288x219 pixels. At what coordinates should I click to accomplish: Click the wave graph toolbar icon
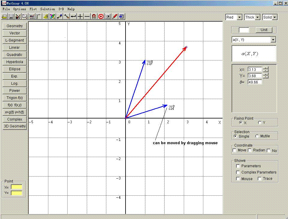32,17
